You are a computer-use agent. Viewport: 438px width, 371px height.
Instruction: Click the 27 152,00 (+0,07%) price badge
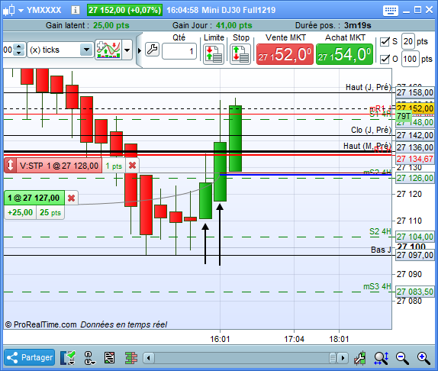pos(124,11)
